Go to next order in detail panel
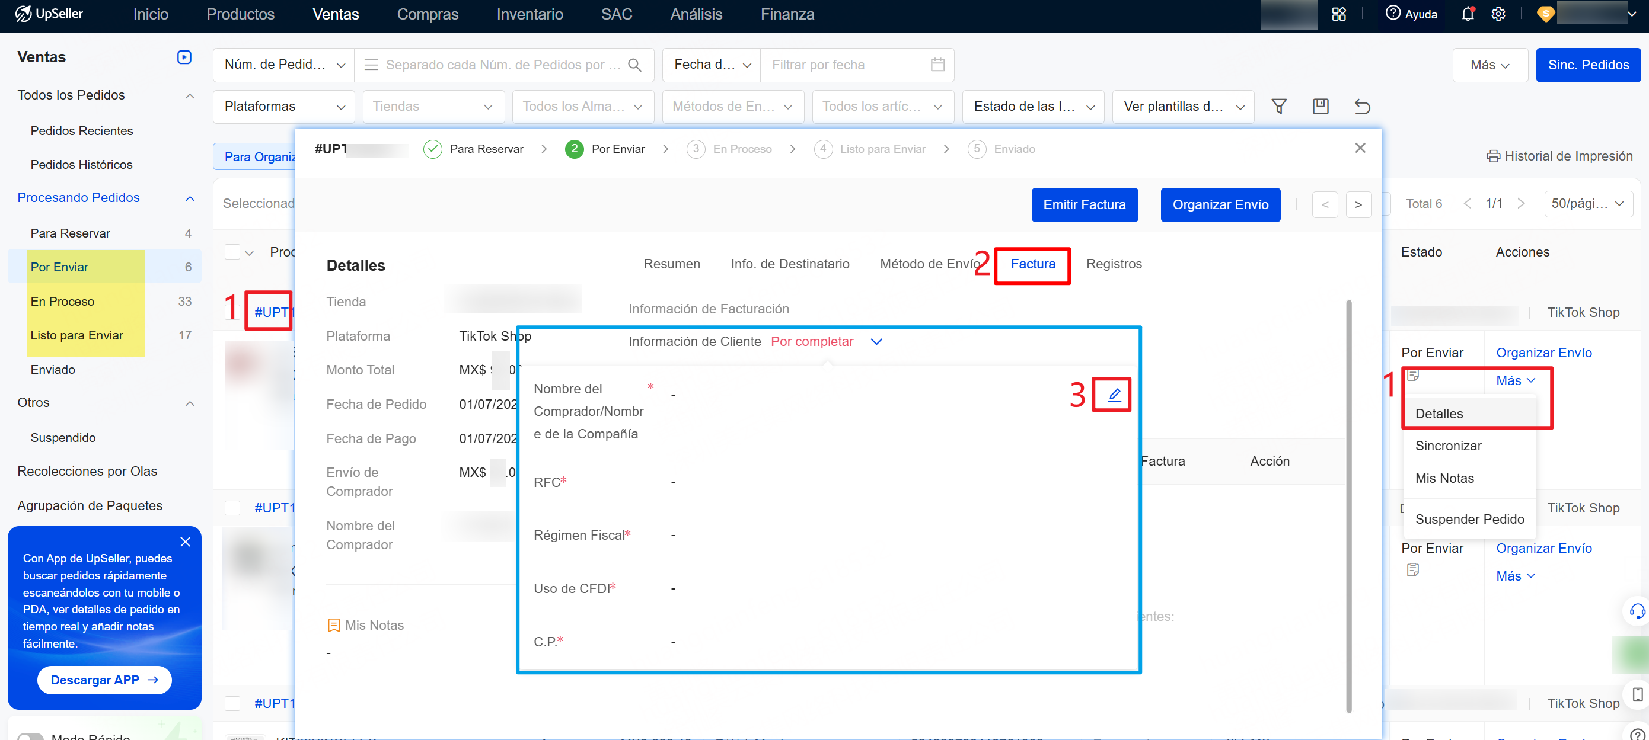Viewport: 1649px width, 740px height. click(1358, 204)
